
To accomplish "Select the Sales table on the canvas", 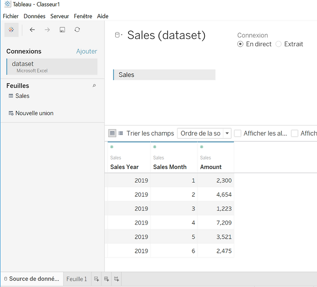I will [x=164, y=75].
